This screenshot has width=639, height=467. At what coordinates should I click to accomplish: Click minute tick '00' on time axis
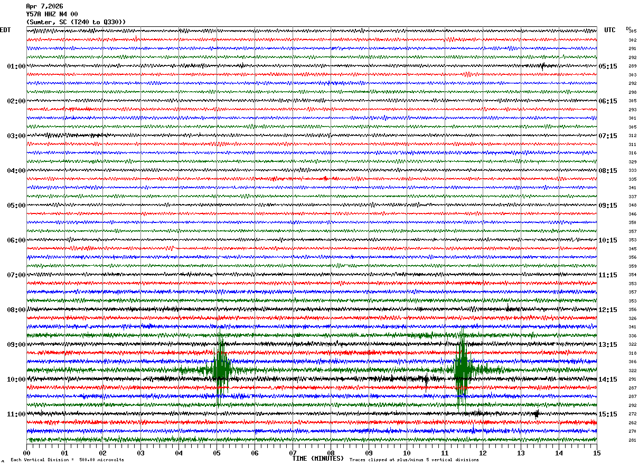[26, 453]
